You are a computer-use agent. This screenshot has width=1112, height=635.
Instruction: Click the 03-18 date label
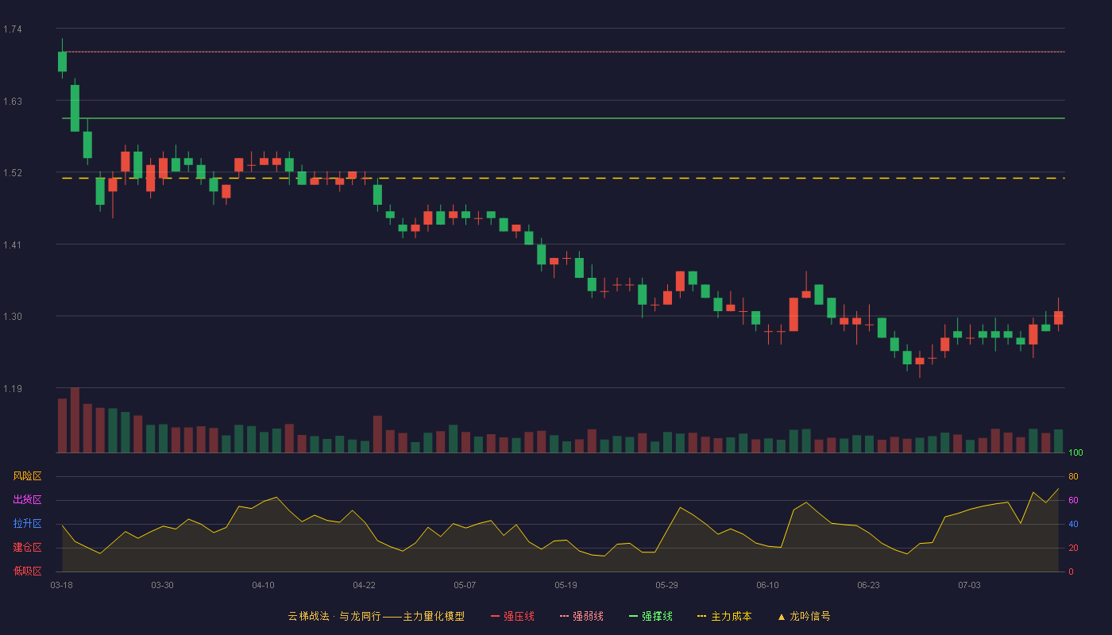pos(61,585)
